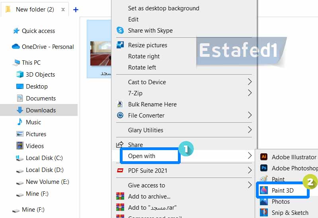This screenshot has width=318, height=218.
Task: Click the Paint 3D app icon
Action: [264, 190]
